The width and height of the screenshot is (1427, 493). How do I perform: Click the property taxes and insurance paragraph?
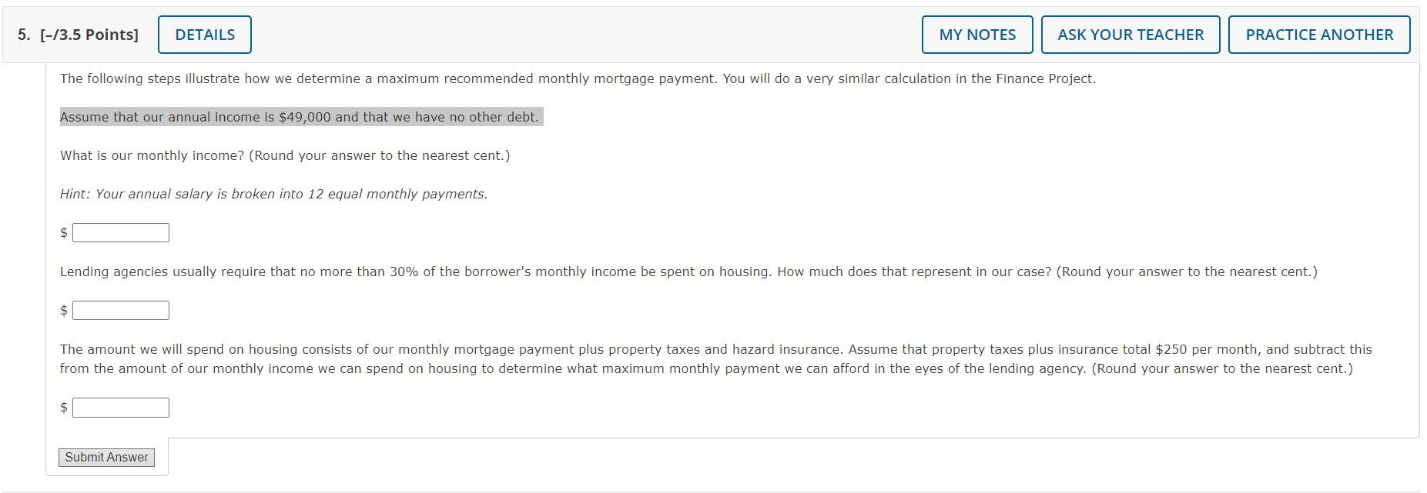[x=693, y=358]
